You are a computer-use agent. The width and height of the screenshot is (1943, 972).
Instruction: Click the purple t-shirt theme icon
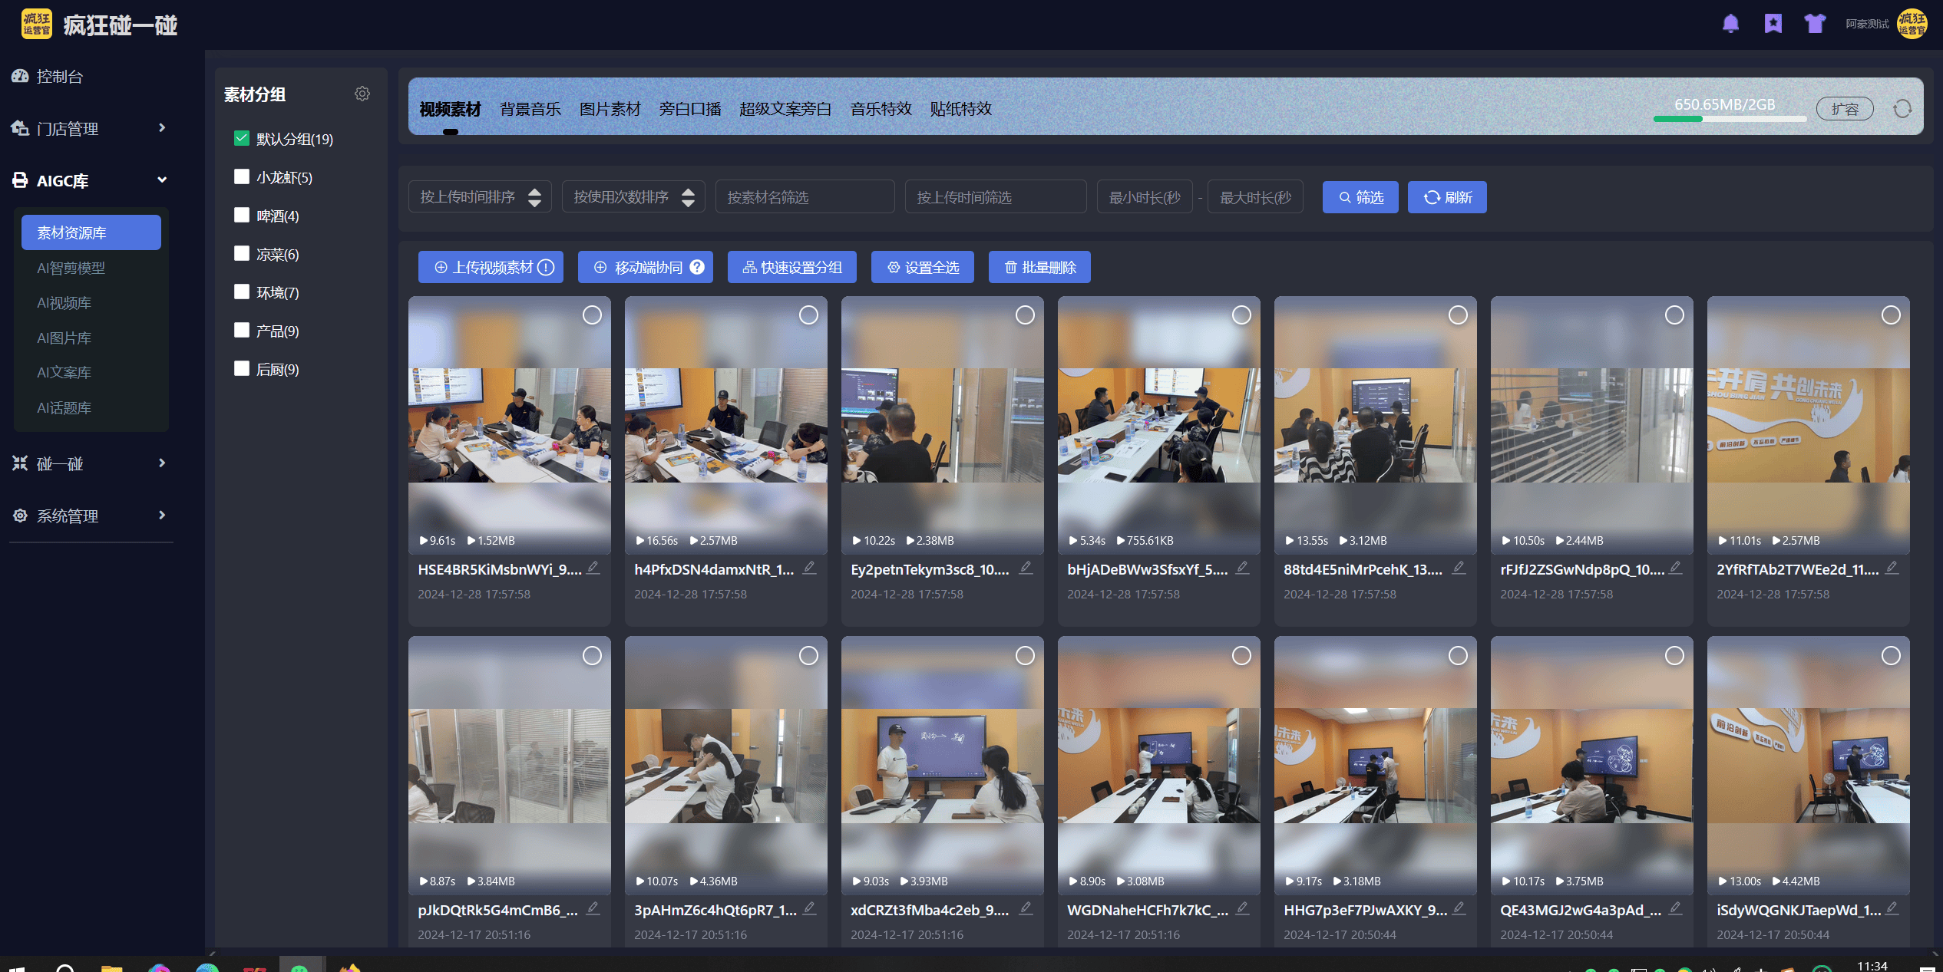click(x=1815, y=24)
